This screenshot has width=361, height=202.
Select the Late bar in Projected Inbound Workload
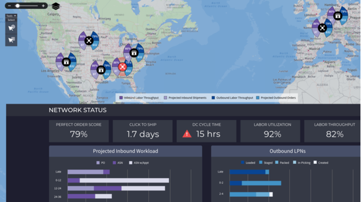[x=89, y=172]
